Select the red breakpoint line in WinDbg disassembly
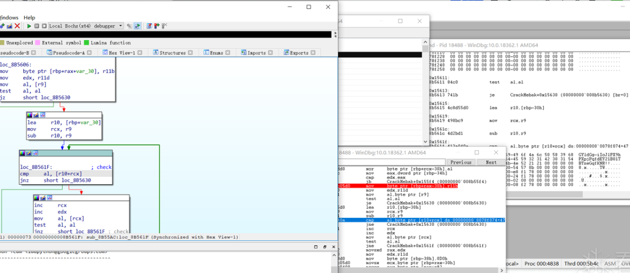Screen dimensions: 630x273 pos(399,186)
